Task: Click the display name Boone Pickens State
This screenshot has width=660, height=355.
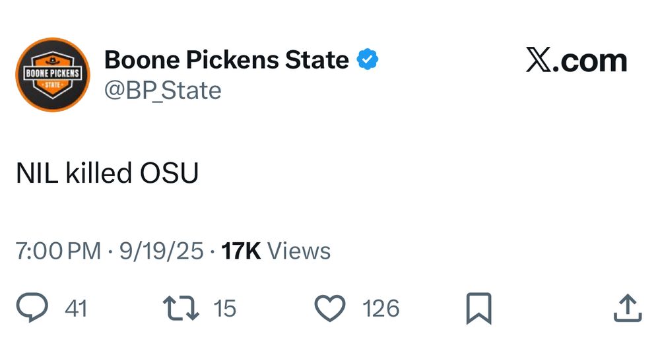Action: (x=226, y=61)
